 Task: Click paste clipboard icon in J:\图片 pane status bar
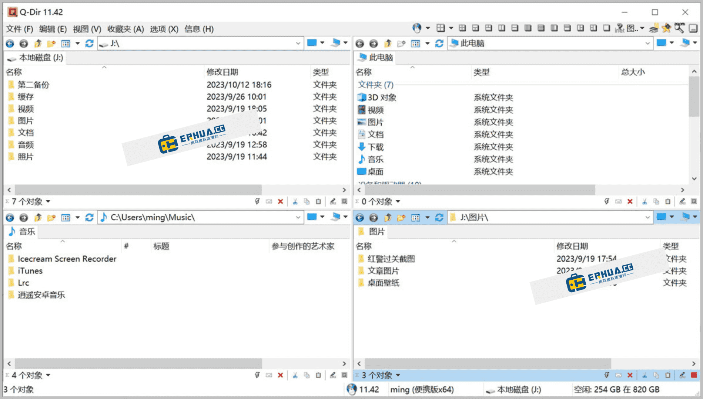[x=668, y=375]
